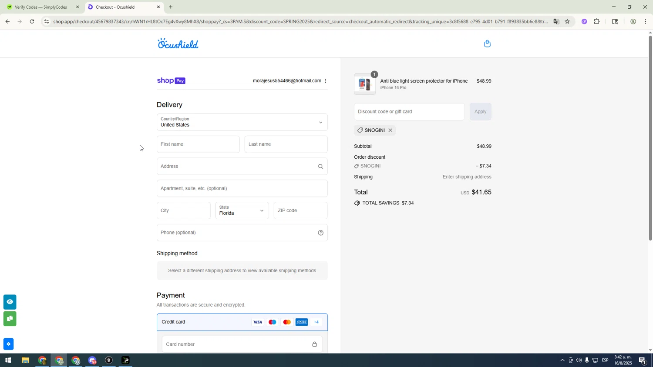Viewport: 653px width, 367px height.
Task: Click the page vertical scrollbar
Action: pyautogui.click(x=650, y=138)
